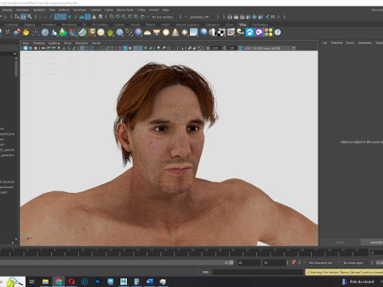
Task: Click the Load Attributes button
Action: tap(373, 242)
